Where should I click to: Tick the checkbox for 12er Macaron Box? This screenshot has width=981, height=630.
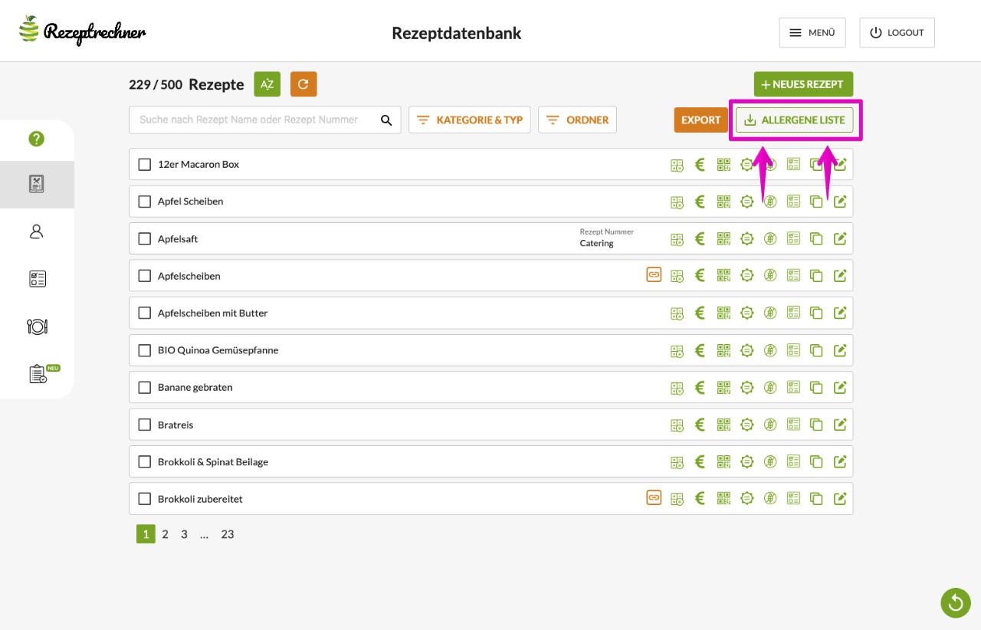(x=144, y=165)
